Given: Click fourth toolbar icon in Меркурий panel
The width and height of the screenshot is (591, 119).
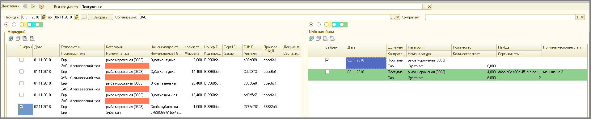Looking at the screenshot, I should pos(32,38).
